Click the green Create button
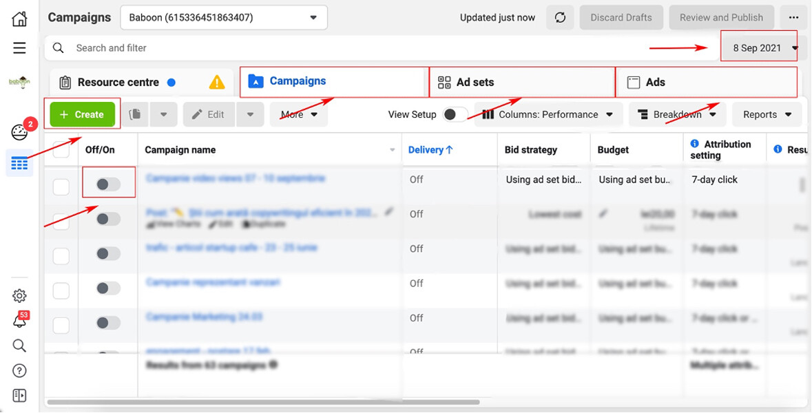The image size is (812, 413). [x=83, y=114]
